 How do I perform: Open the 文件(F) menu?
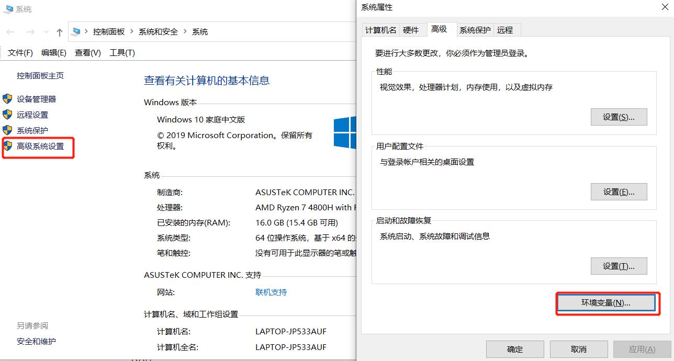[19, 52]
